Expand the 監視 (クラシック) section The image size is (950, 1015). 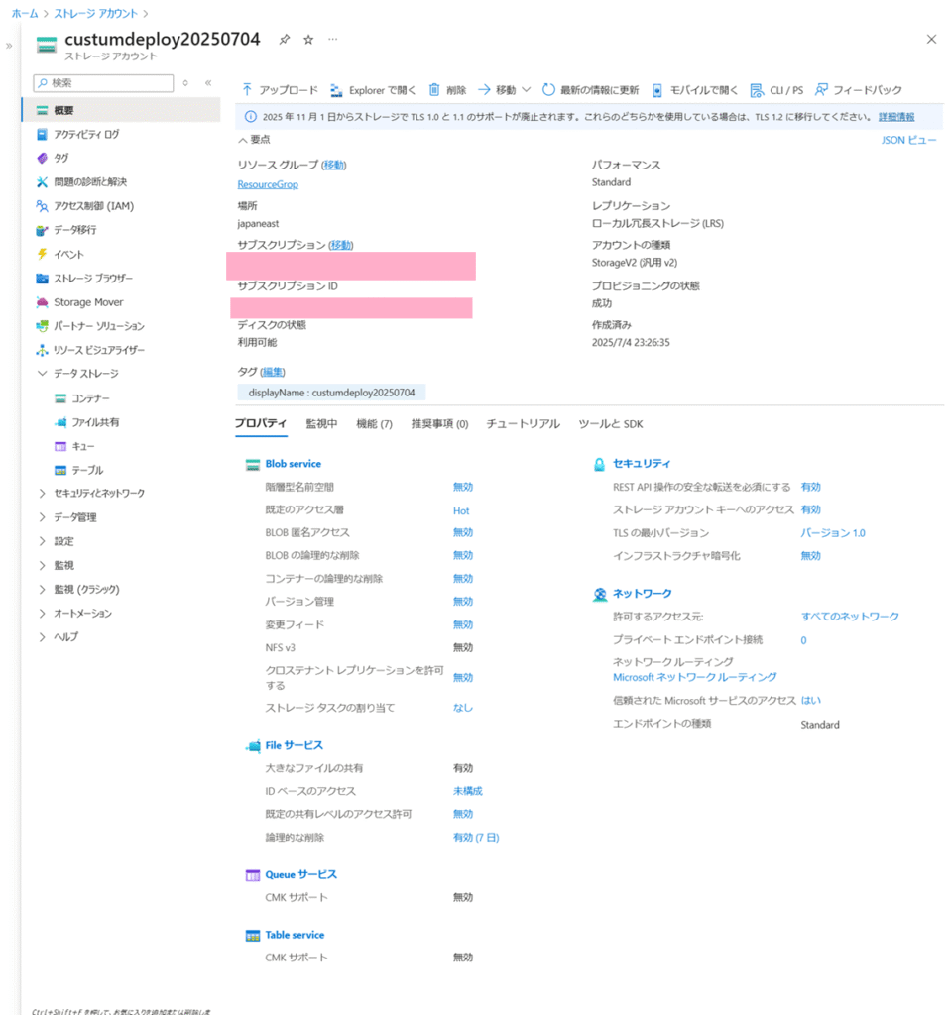42,589
